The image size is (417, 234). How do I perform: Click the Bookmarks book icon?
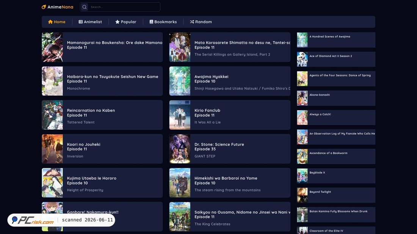click(x=151, y=22)
